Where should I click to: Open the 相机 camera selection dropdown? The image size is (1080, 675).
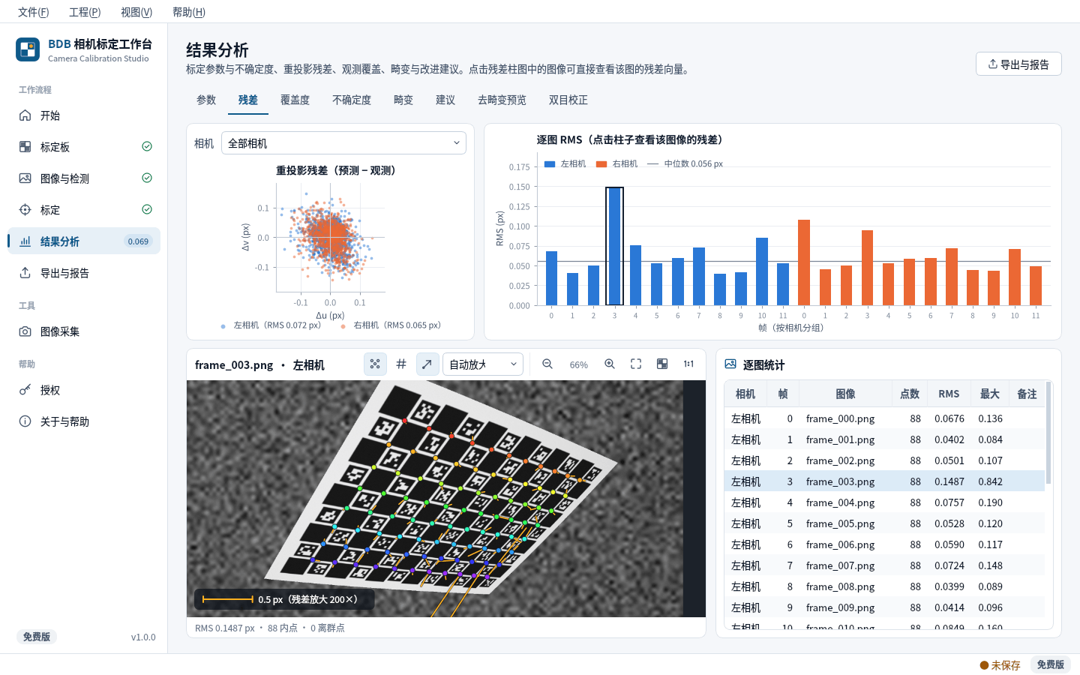tap(343, 143)
